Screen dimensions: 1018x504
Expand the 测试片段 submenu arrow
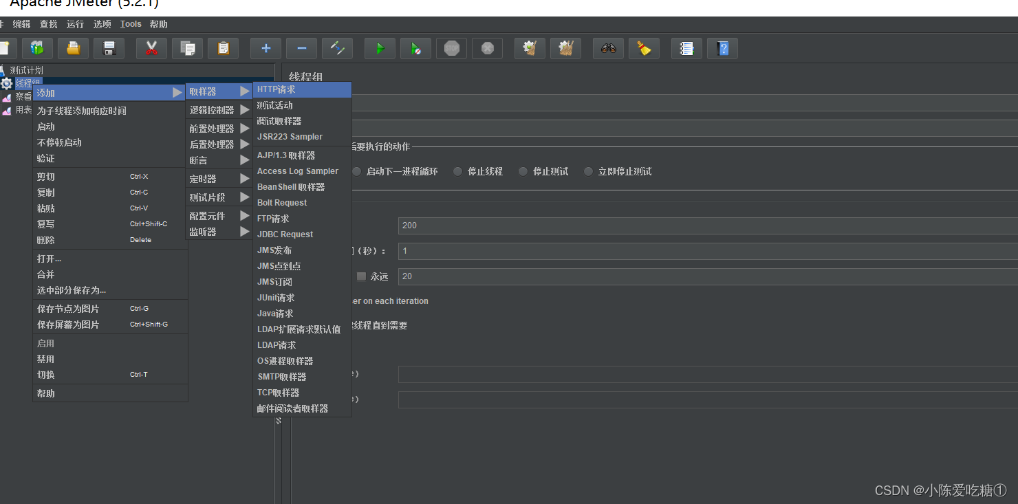[244, 197]
